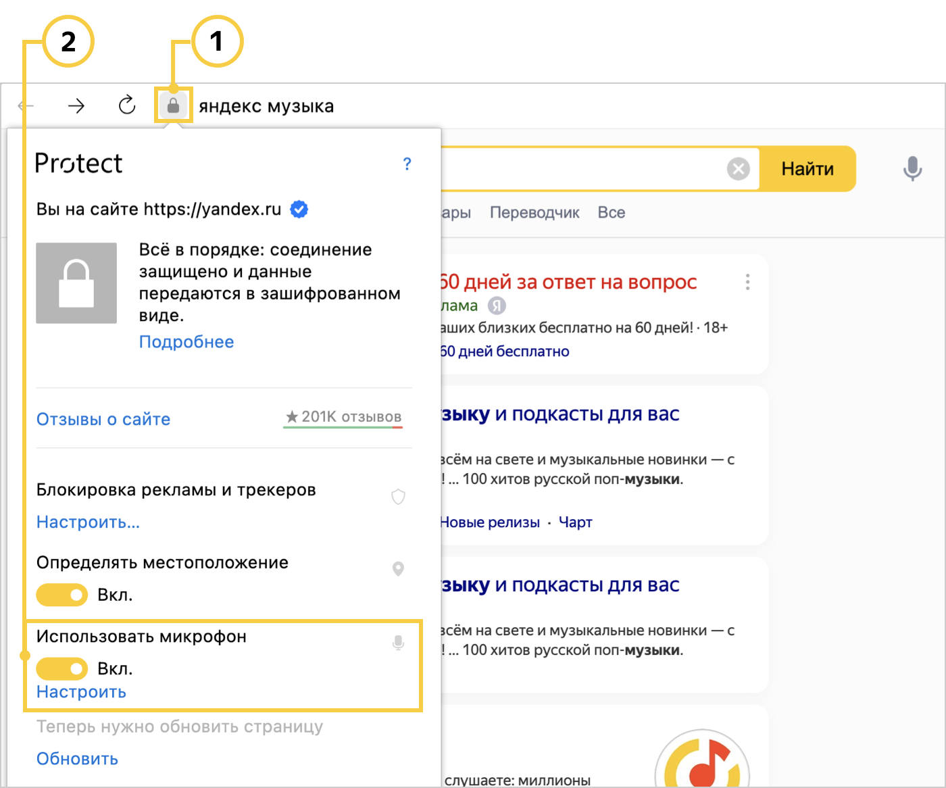
Task: Click the location pin icon
Action: click(x=399, y=569)
